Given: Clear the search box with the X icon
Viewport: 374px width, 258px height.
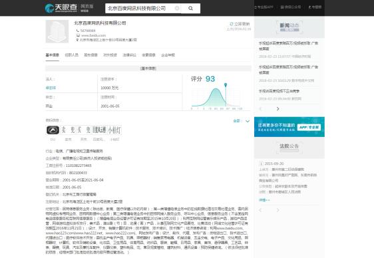Looking at the screenshot, I should 177,9.
